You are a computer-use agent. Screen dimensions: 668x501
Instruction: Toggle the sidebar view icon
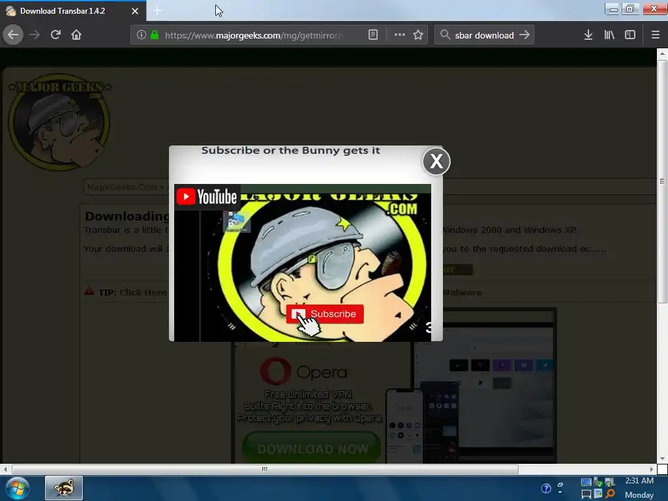pyautogui.click(x=630, y=35)
